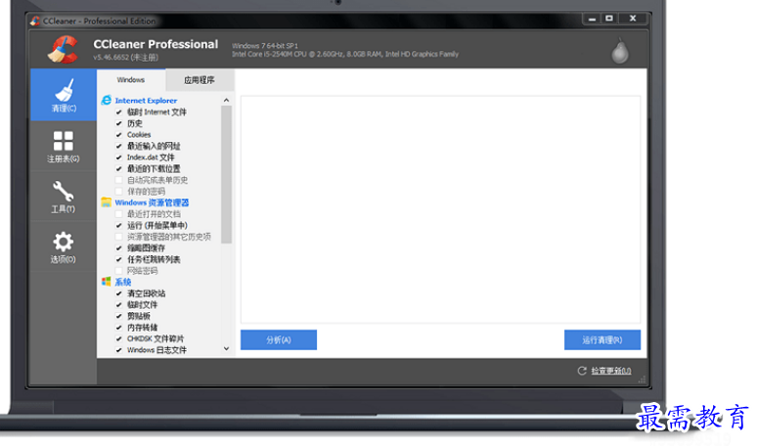Maximize the CCleaner window
The width and height of the screenshot is (757, 448).
pos(609,19)
